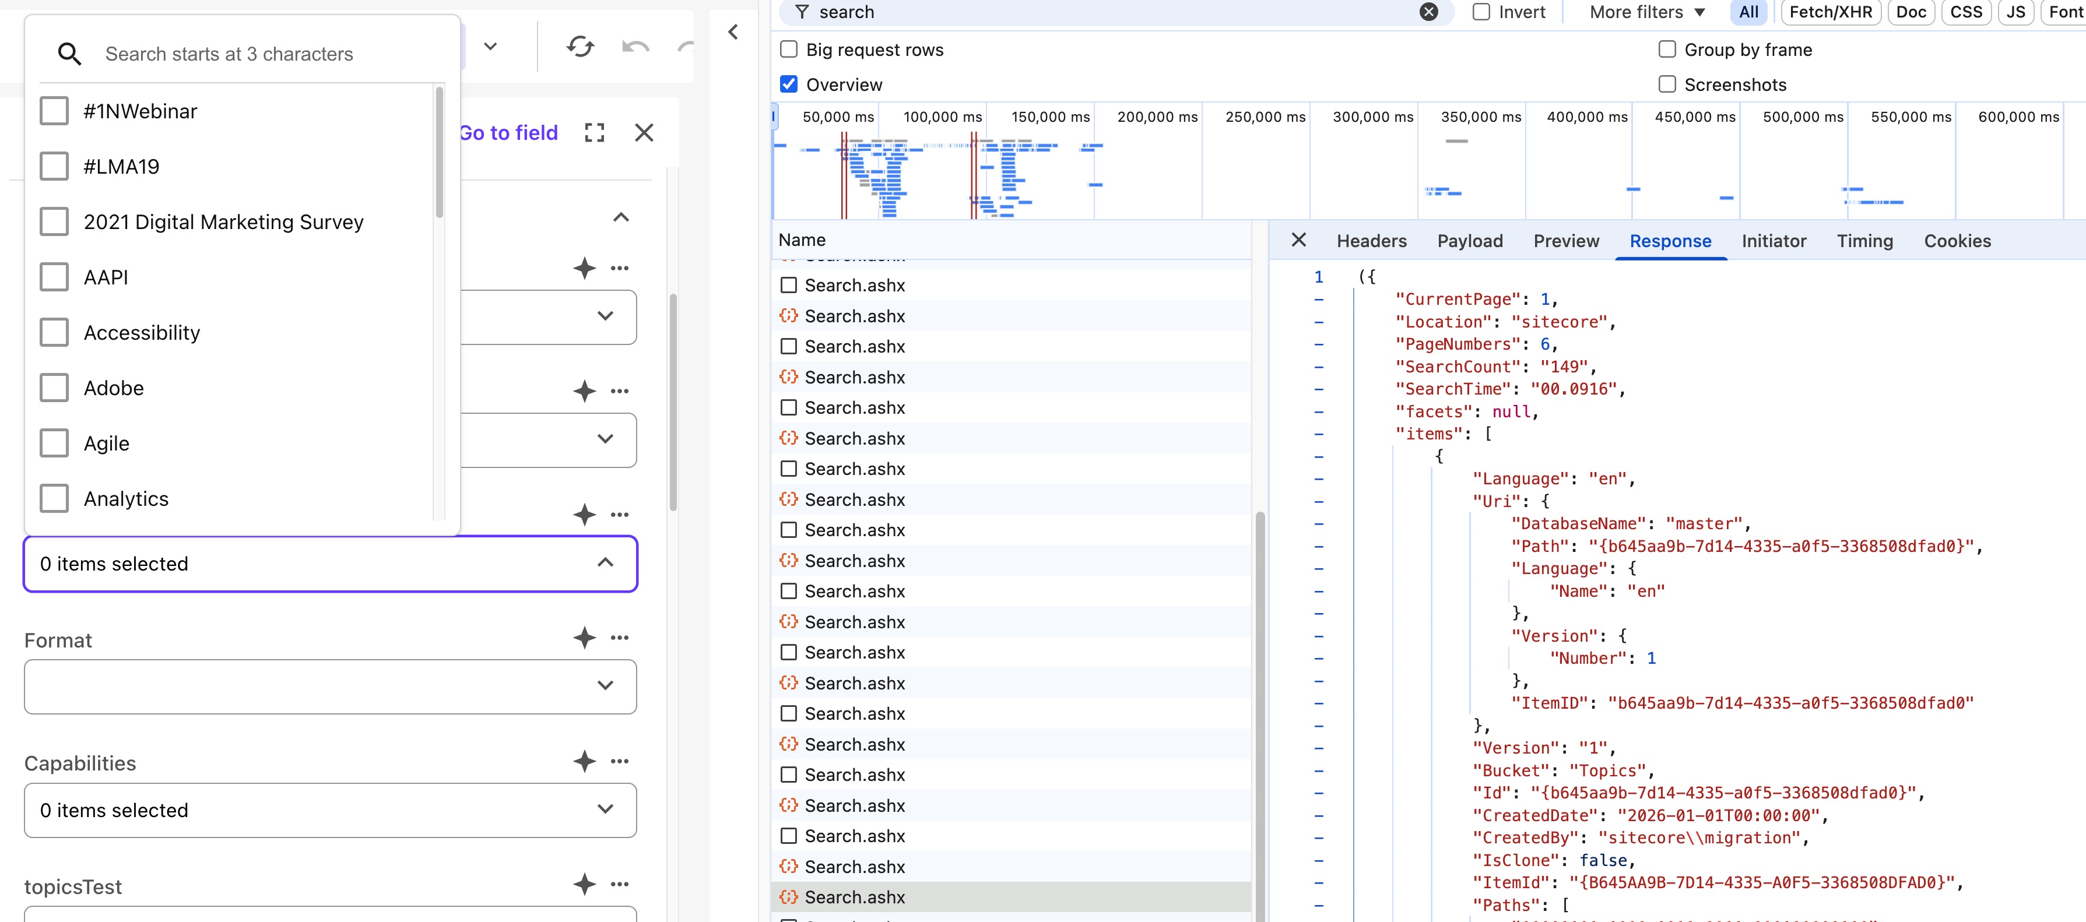This screenshot has height=922, width=2086.
Task: Click the AI sparkle icon next to topicsTest
Action: click(x=584, y=884)
